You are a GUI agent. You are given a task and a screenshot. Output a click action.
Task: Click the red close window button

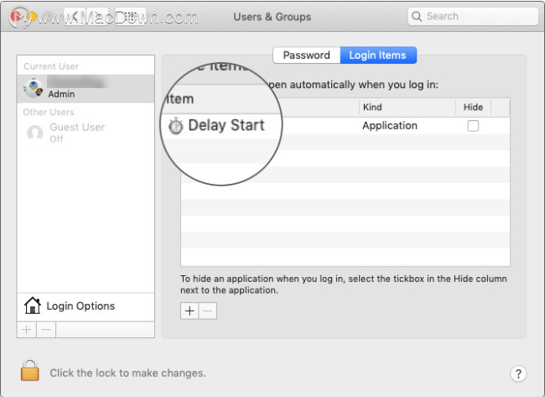(x=15, y=16)
